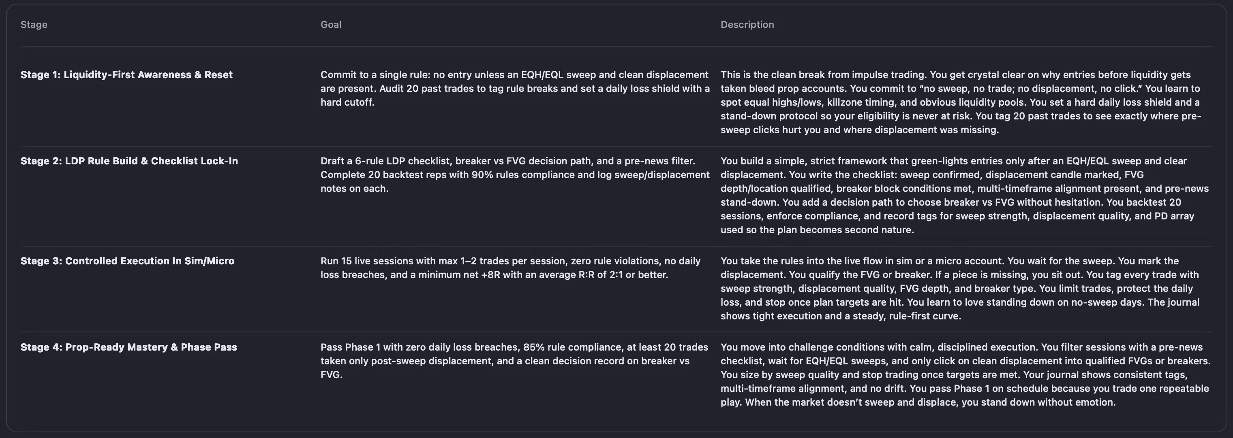This screenshot has height=438, width=1233.
Task: Click "shows tight execution" line in Stage 3 description
Action: (841, 316)
